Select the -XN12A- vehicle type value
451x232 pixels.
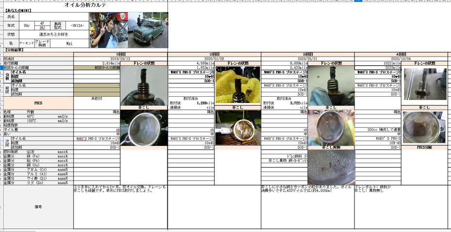point(77,26)
